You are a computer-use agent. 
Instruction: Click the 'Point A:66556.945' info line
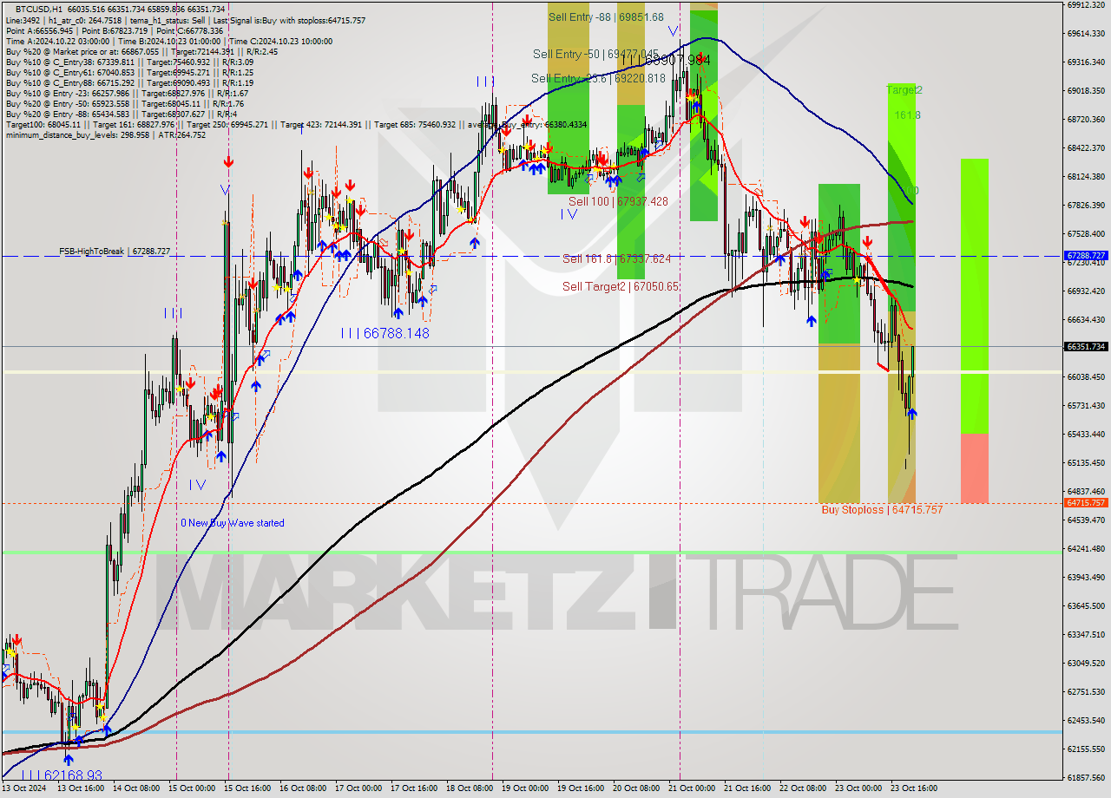point(115,30)
